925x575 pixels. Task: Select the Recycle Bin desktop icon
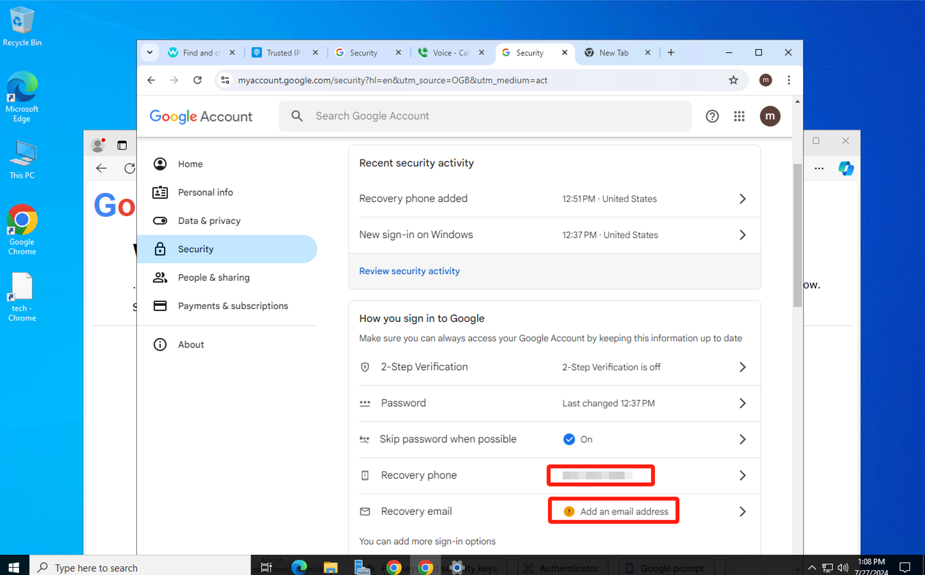point(22,26)
